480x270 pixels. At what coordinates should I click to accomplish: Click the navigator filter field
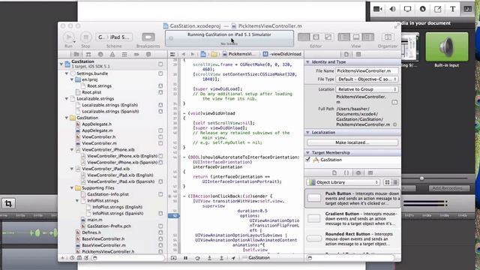coord(128,258)
